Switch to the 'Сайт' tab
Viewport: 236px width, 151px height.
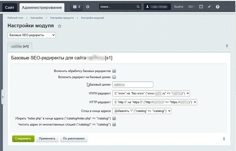tap(10, 7)
